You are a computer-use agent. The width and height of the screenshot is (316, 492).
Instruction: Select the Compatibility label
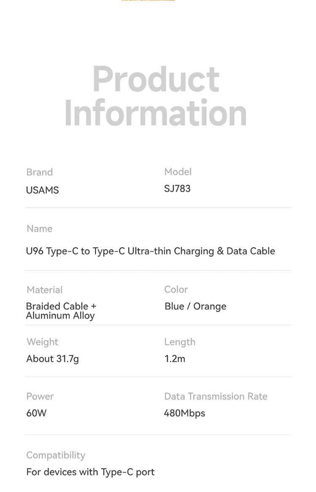tap(56, 455)
